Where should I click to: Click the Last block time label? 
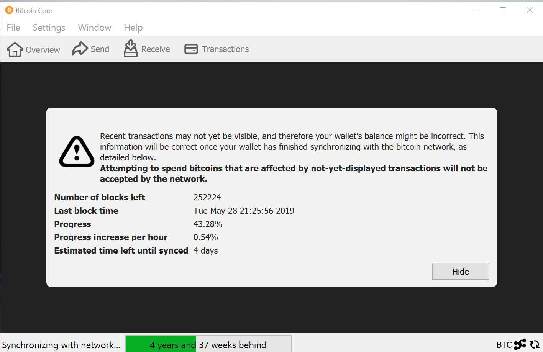point(86,211)
